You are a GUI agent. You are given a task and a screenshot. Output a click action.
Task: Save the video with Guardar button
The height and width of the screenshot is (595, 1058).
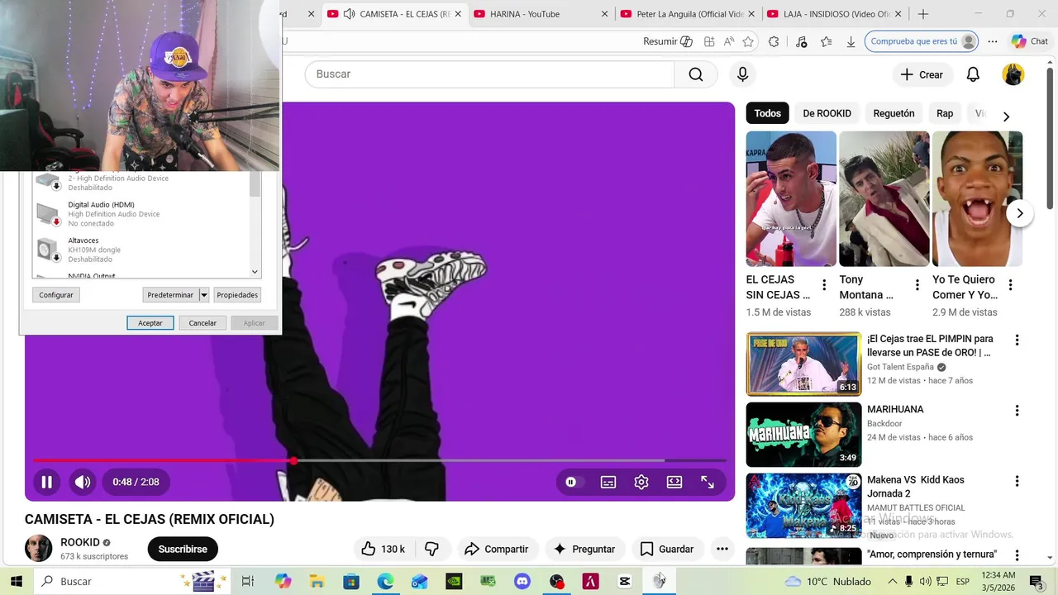click(x=667, y=549)
